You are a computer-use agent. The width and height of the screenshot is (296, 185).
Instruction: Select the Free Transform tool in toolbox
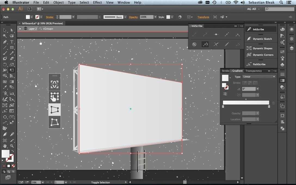[12, 70]
